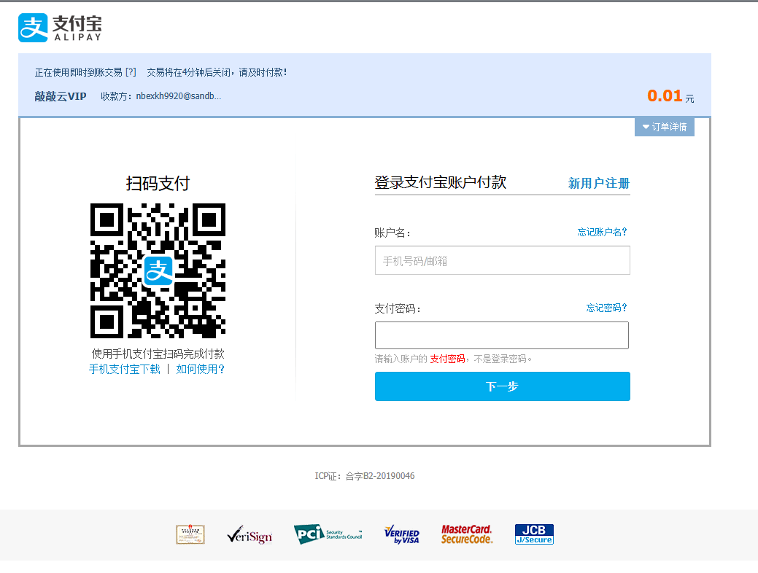Click the Verified by Visa badge

401,535
